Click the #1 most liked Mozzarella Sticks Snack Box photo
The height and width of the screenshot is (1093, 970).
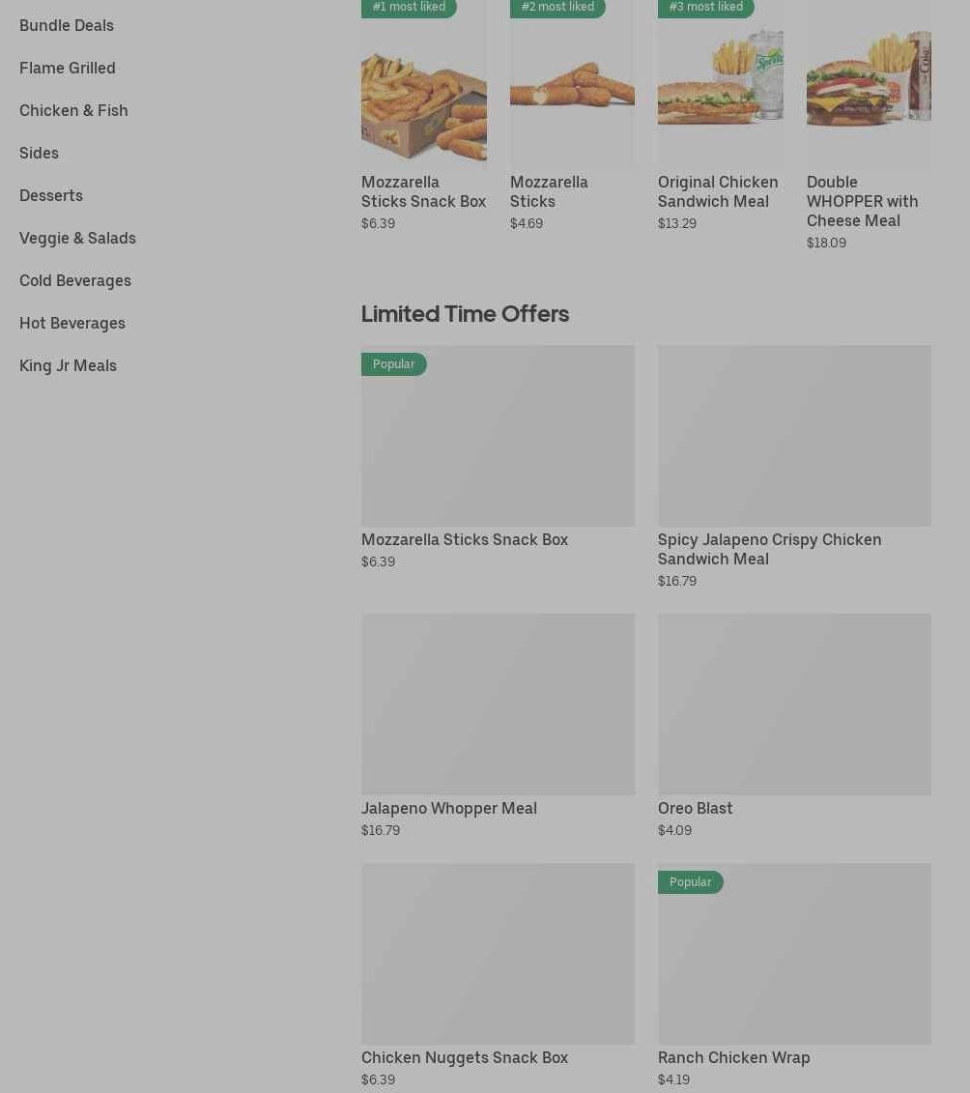423,92
